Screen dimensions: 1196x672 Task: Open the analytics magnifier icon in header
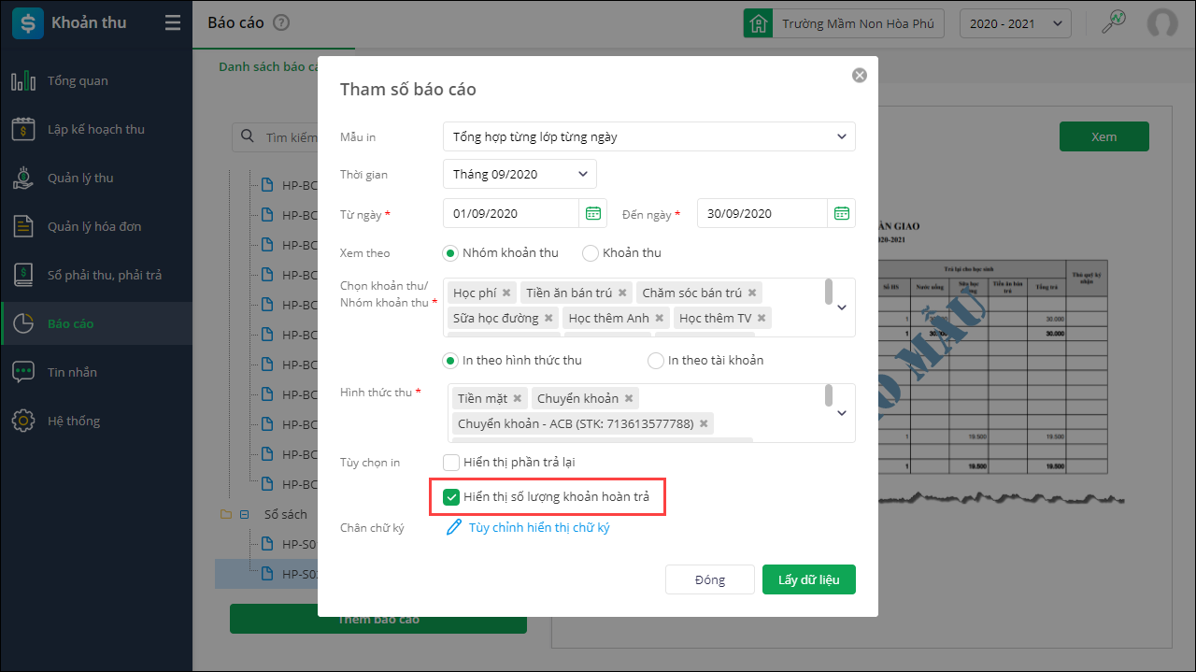pyautogui.click(x=1114, y=23)
